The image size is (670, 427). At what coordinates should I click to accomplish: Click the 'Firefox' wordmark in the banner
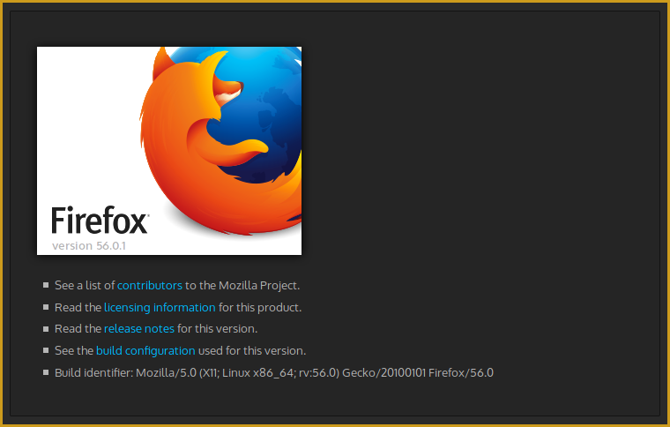pos(100,221)
